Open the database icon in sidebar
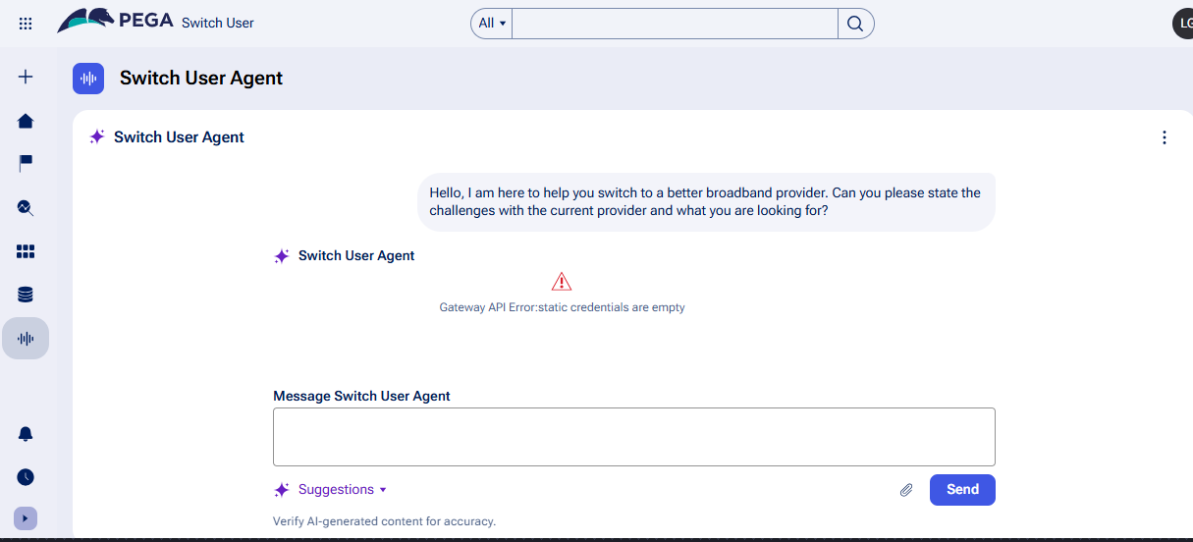The height and width of the screenshot is (542, 1193). pos(26,295)
